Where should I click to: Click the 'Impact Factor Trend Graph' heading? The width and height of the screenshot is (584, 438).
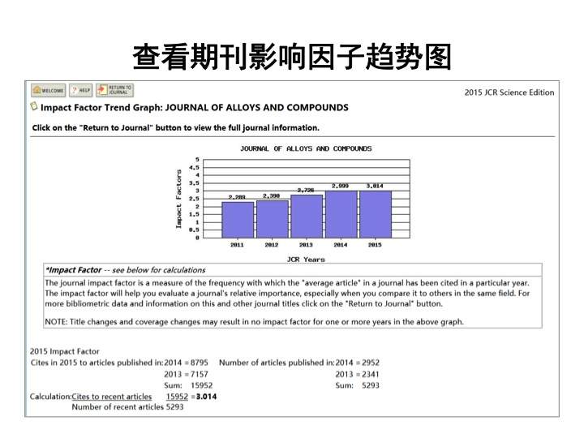click(x=195, y=108)
